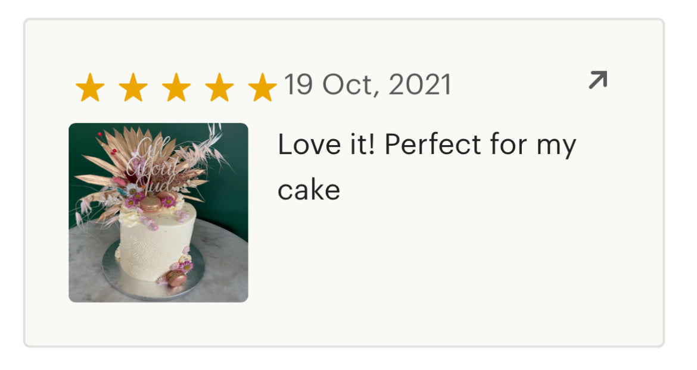Open the review with the diagonal arrow icon
The height and width of the screenshot is (370, 697).
[x=598, y=80]
